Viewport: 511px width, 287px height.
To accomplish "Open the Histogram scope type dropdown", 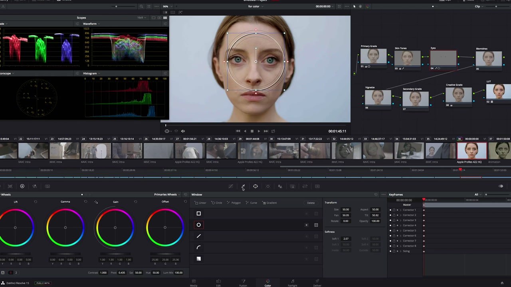I will (x=91, y=73).
